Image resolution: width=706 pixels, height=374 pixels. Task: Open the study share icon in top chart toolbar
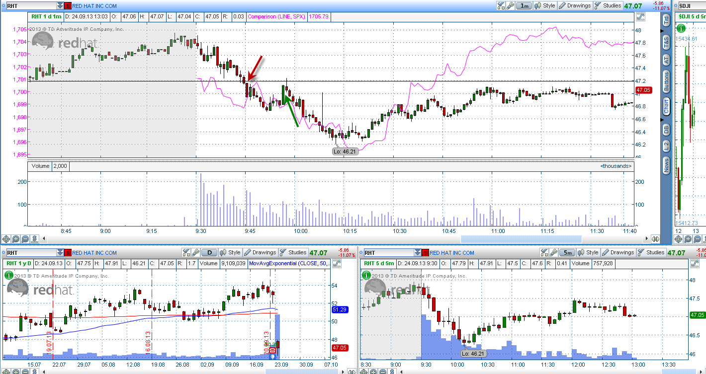pyautogui.click(x=501, y=5)
